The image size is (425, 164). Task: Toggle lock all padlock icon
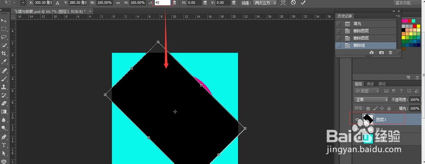389,108
